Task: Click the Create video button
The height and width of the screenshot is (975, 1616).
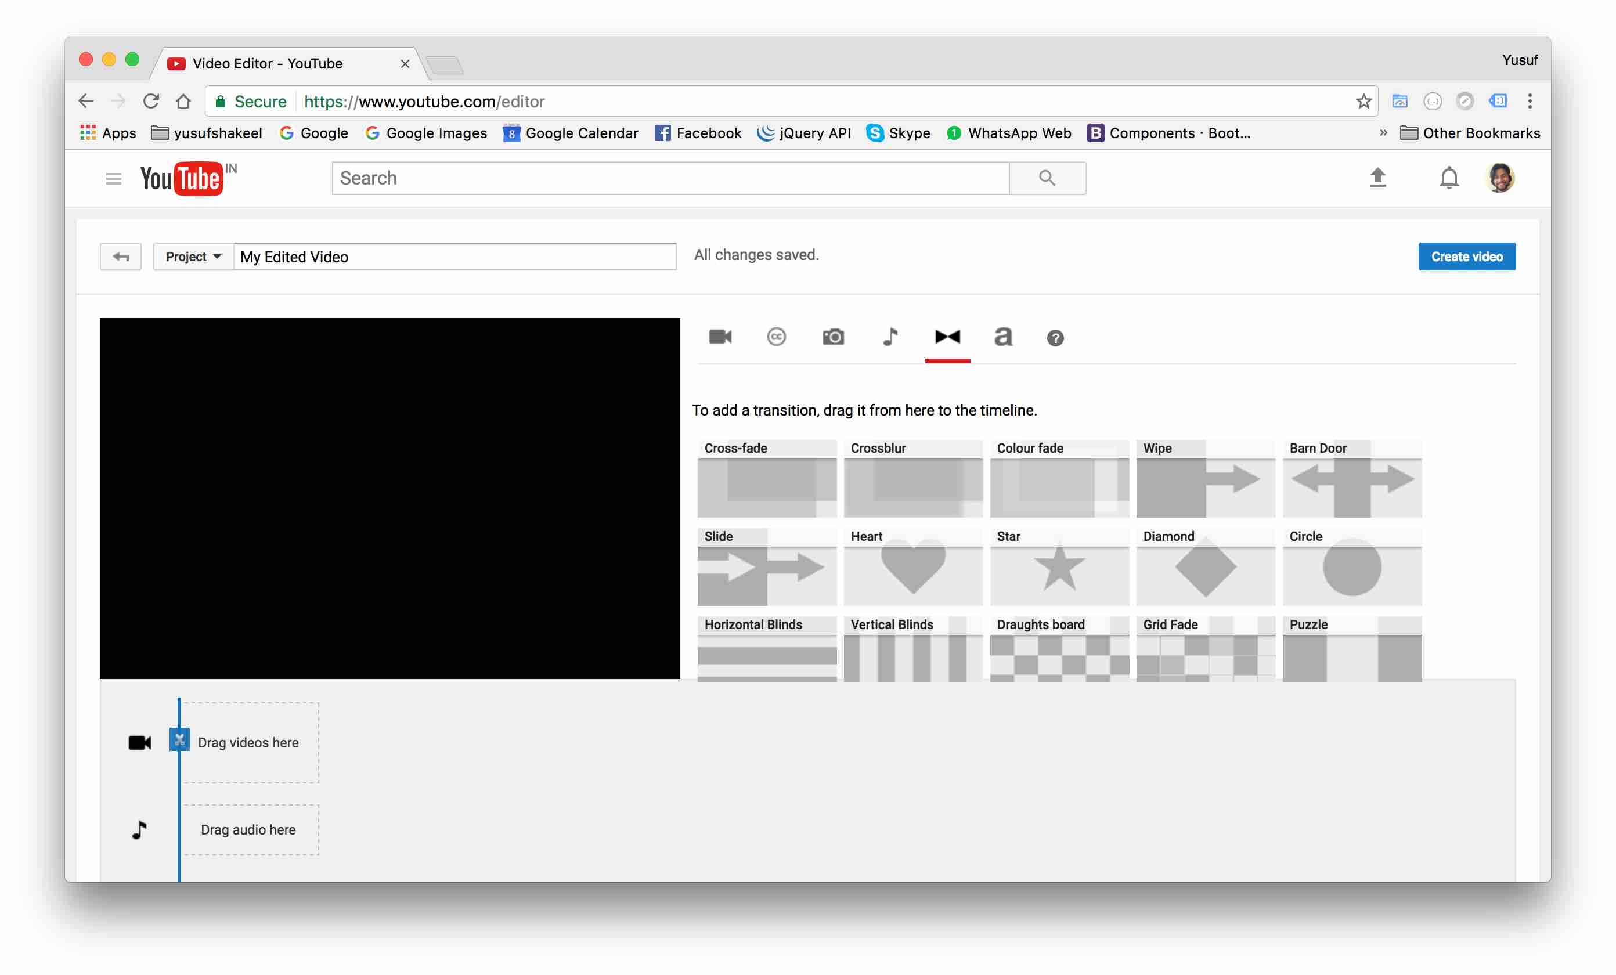Action: coord(1466,256)
